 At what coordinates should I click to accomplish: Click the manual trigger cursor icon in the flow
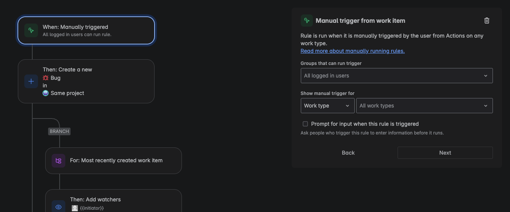[x=31, y=30]
